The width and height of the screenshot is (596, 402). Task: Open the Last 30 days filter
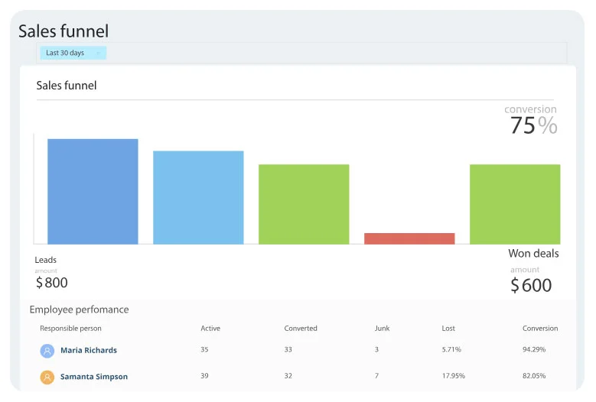coord(65,53)
